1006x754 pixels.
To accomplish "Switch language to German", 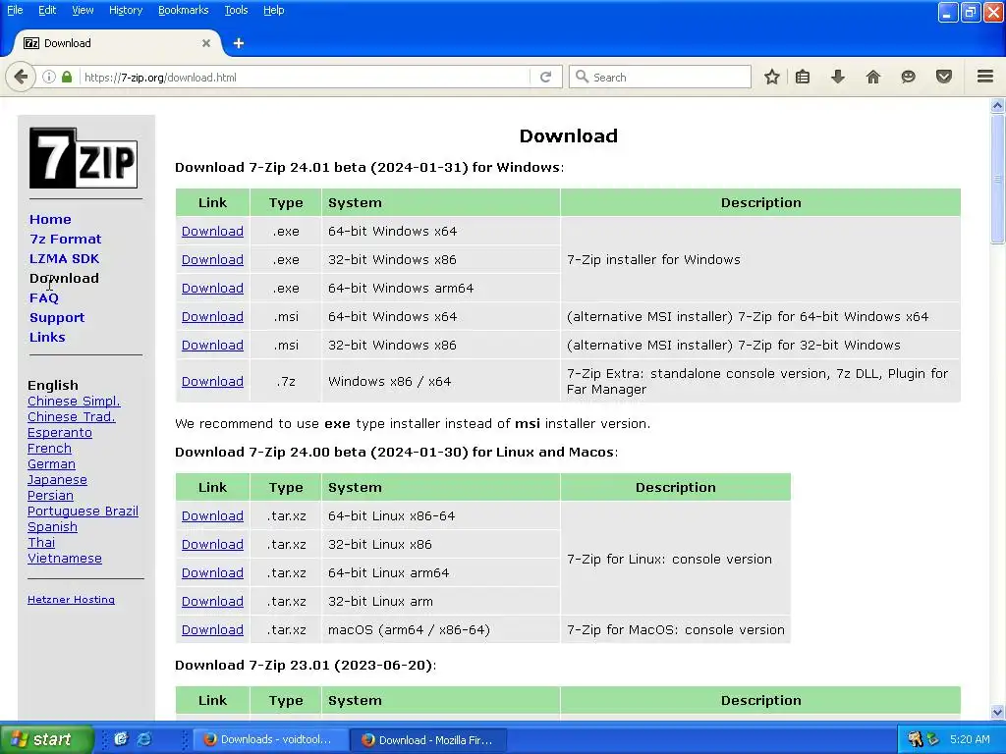I will [51, 464].
